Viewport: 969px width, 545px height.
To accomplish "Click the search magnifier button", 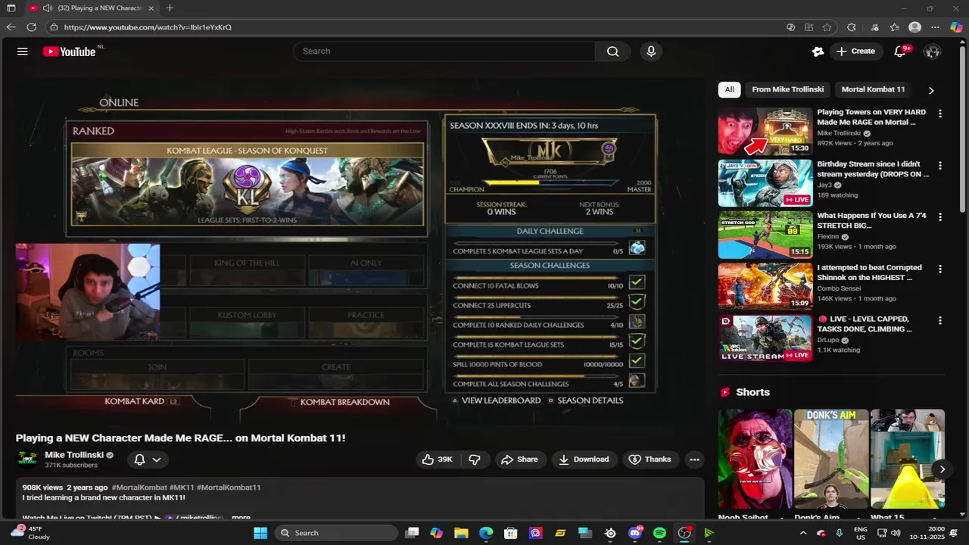I will point(612,51).
